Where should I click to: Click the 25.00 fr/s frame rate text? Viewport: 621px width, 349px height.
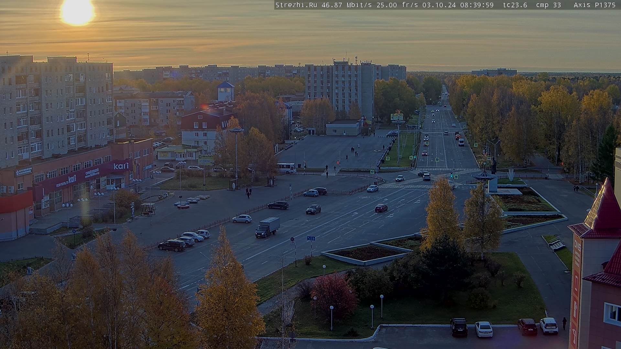397,5
